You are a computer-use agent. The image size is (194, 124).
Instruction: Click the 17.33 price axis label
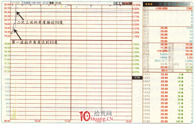tap(7, 71)
